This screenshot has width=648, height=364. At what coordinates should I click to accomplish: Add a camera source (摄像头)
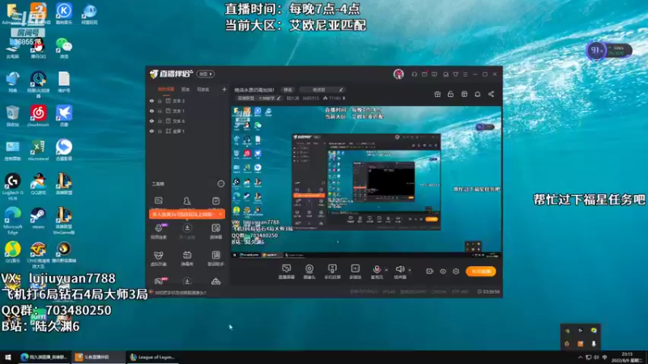(309, 272)
